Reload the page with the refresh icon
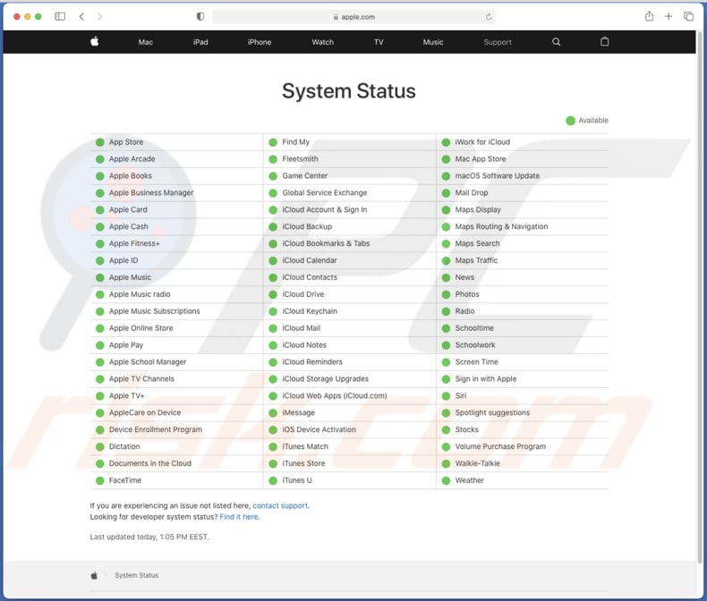Image resolution: width=707 pixels, height=601 pixels. pyautogui.click(x=489, y=17)
